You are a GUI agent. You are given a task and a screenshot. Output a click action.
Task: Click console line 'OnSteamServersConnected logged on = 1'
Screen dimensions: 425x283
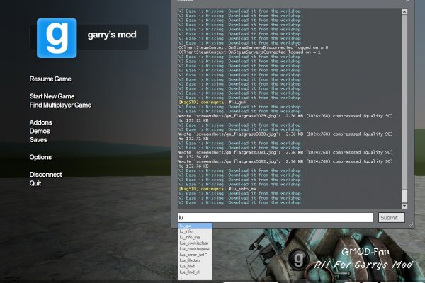(x=249, y=52)
